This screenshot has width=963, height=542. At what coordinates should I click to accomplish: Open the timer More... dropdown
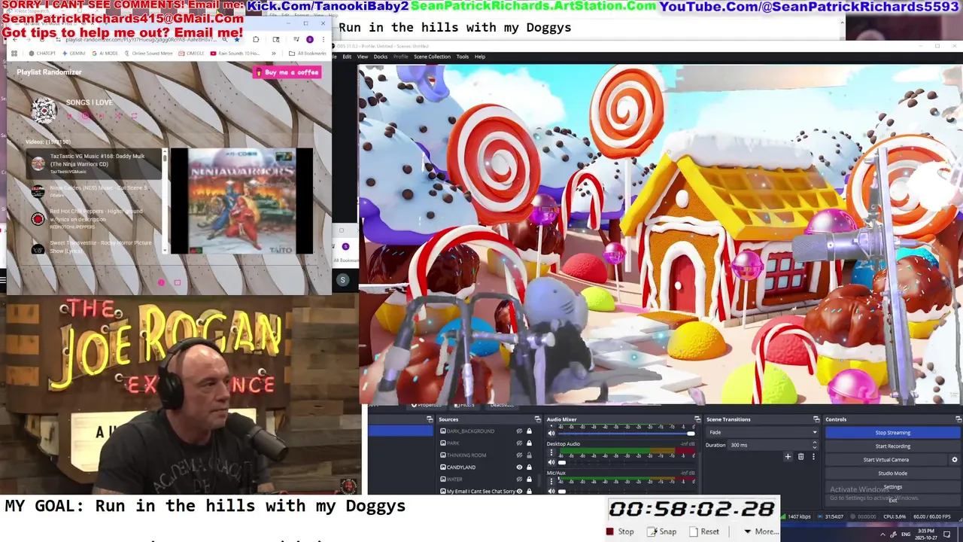tap(760, 531)
